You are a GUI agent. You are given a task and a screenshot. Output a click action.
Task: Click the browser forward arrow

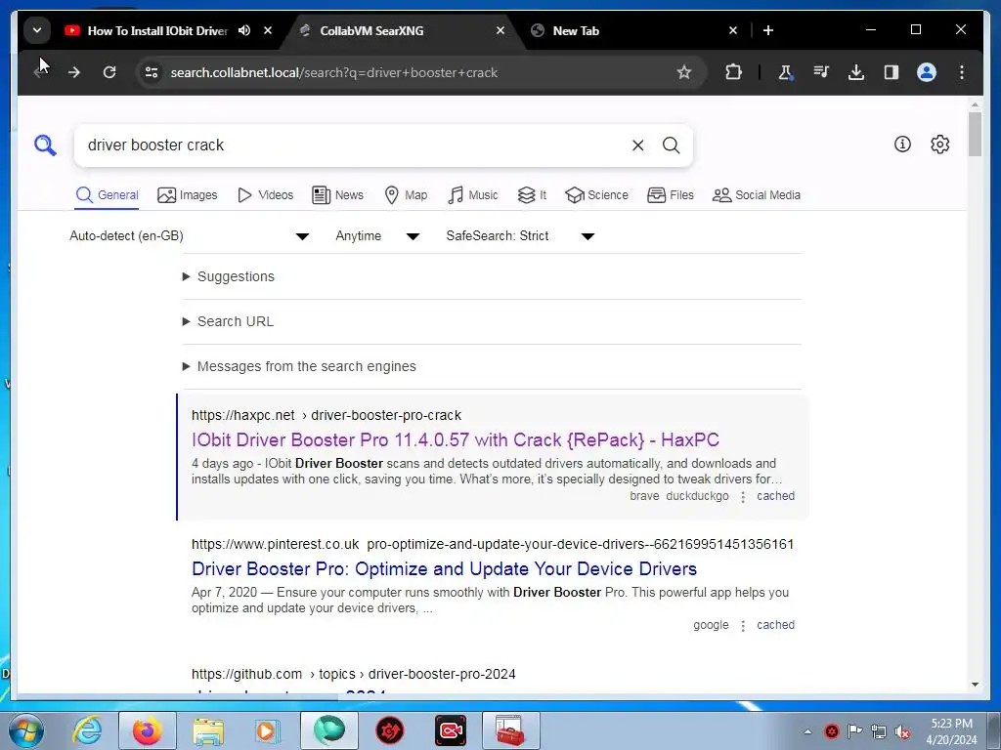pos(74,72)
